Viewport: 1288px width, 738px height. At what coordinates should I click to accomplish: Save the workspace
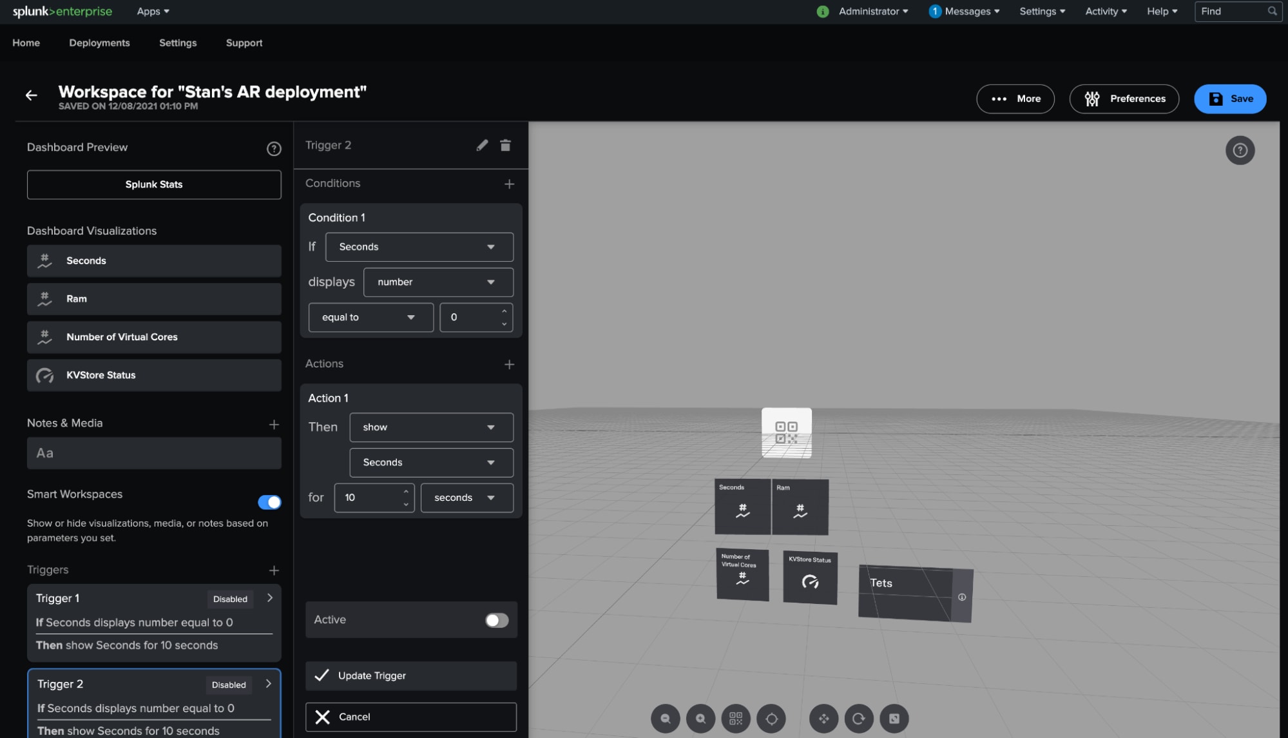click(1230, 99)
